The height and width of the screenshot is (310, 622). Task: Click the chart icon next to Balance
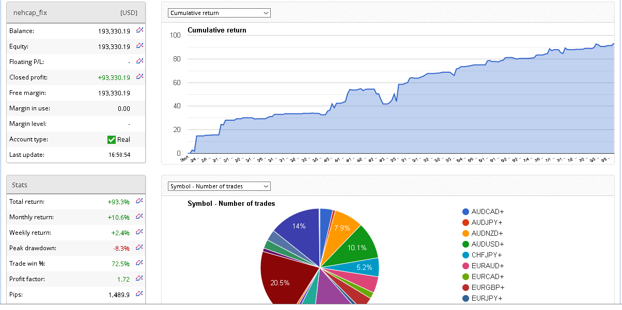(139, 30)
